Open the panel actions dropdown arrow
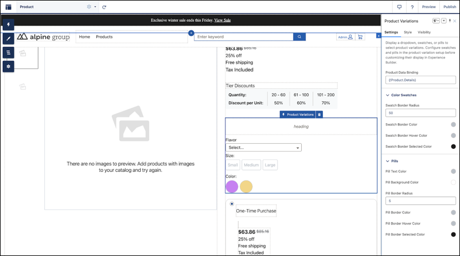 [443, 21]
